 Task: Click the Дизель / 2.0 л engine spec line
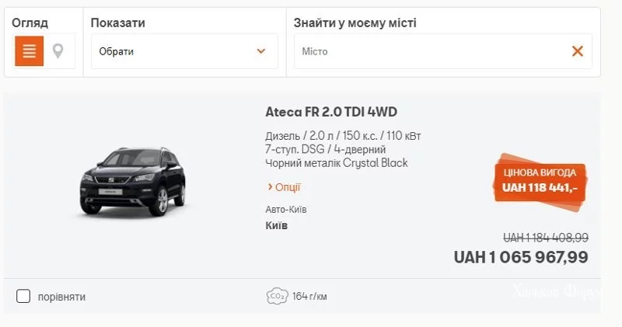click(x=343, y=137)
